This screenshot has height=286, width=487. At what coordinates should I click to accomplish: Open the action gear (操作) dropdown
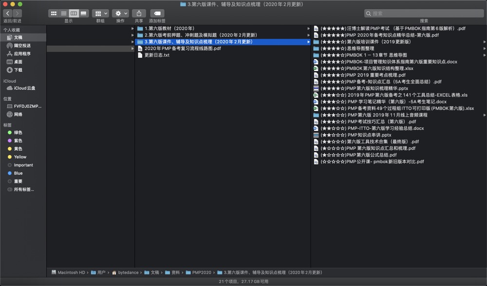pos(120,13)
